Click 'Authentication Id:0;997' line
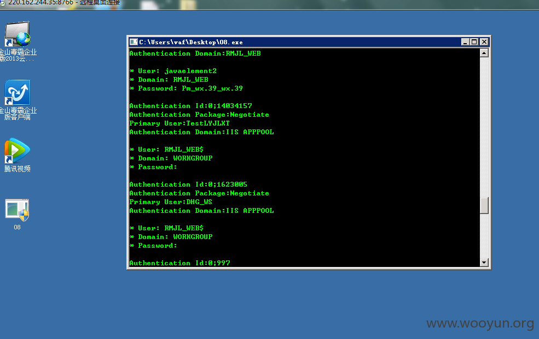 point(180,263)
